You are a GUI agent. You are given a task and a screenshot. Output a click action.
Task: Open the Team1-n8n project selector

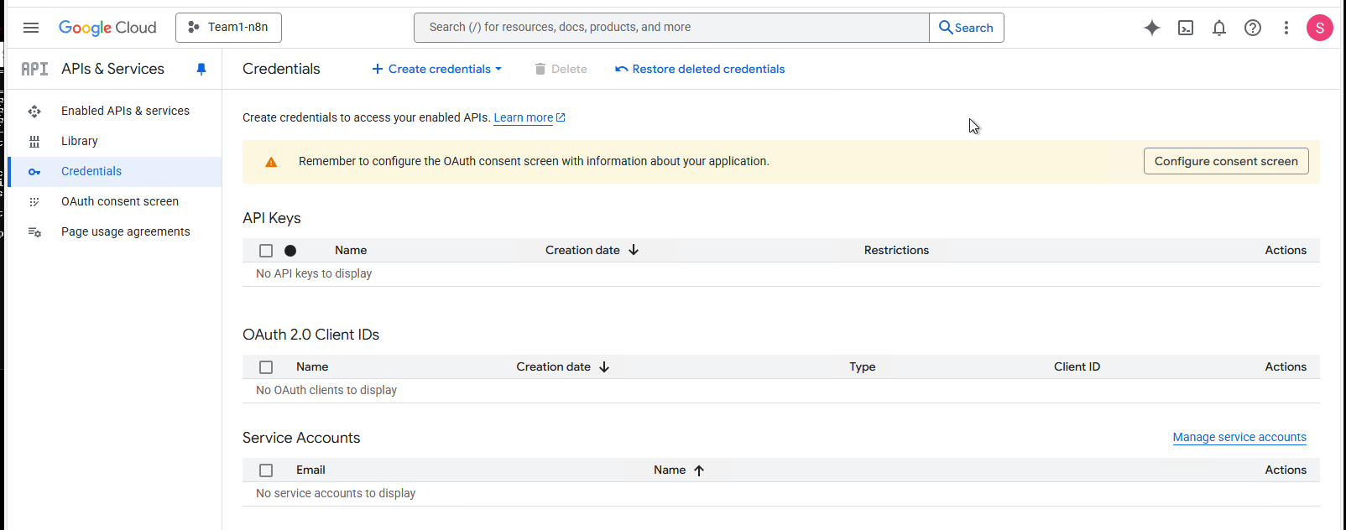pyautogui.click(x=228, y=28)
